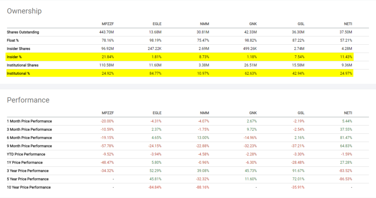Click the Performance section heading

tap(28, 100)
